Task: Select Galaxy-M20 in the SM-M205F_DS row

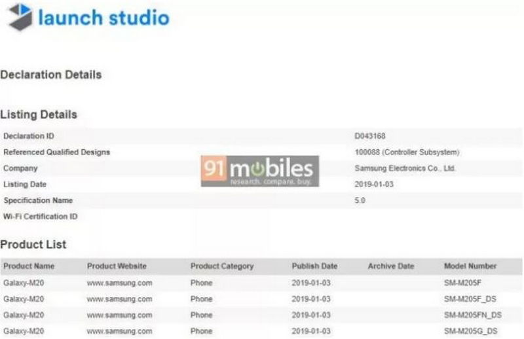Action: tap(24, 299)
